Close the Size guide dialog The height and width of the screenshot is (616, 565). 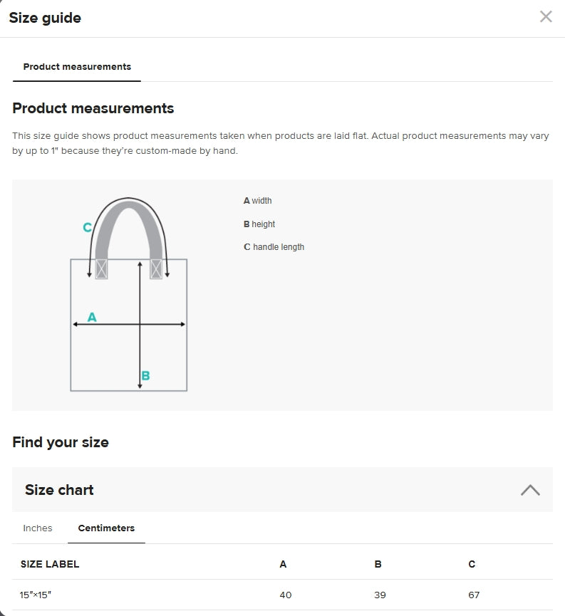pyautogui.click(x=546, y=17)
